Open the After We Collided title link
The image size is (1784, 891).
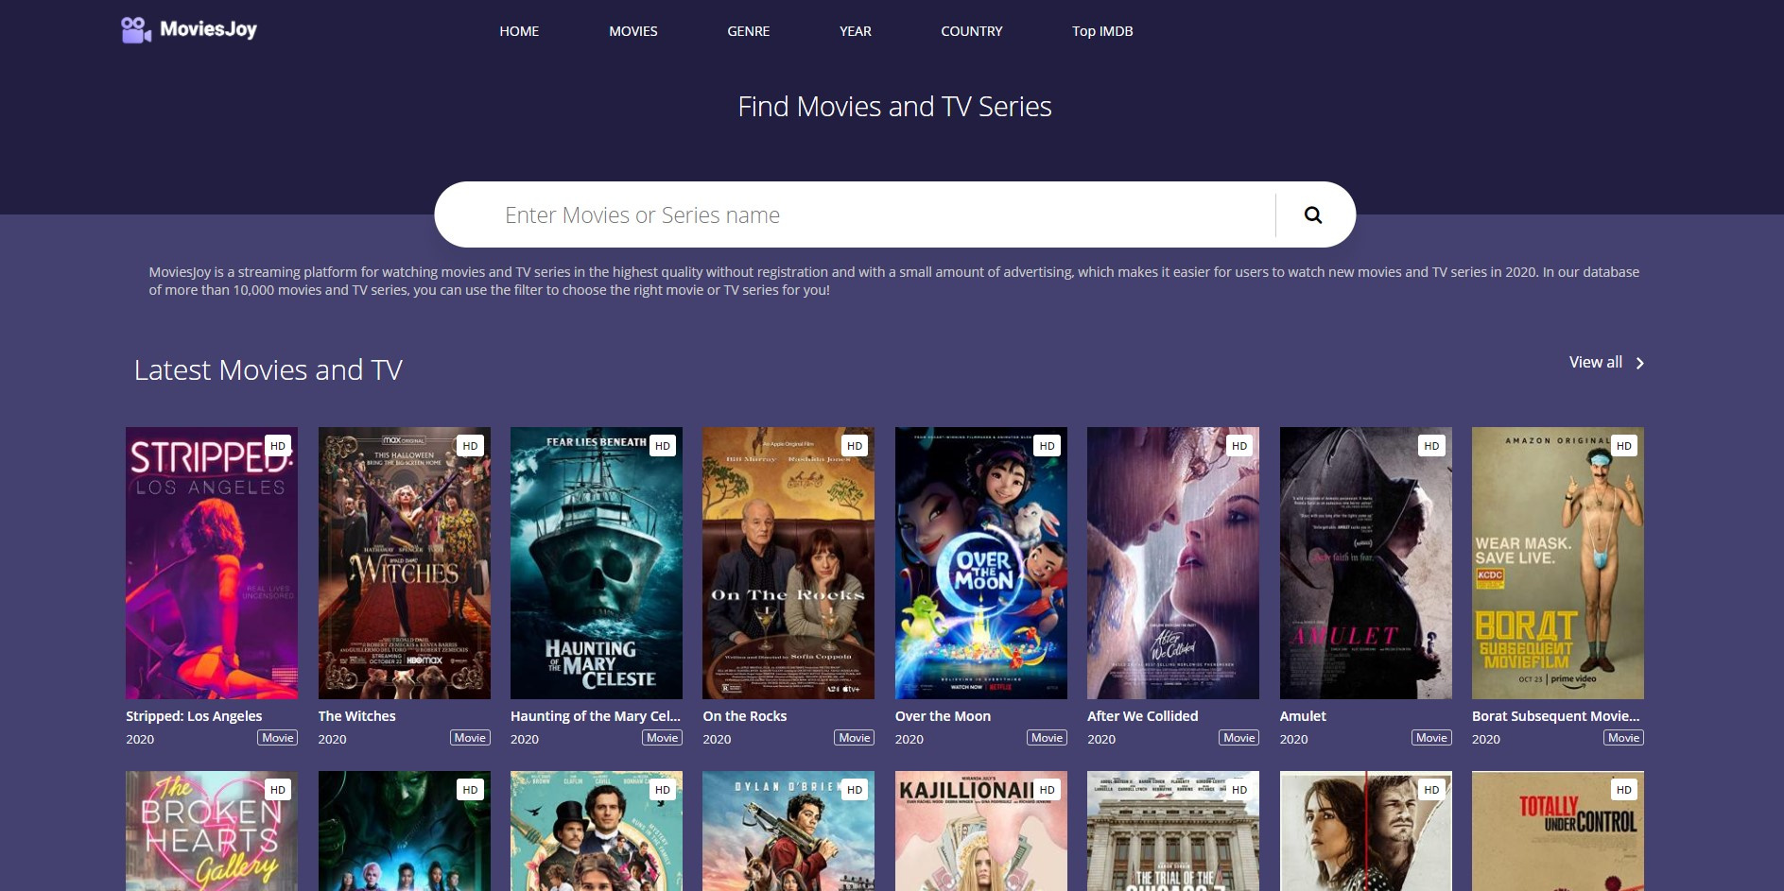point(1143,716)
